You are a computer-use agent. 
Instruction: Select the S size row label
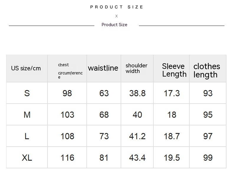point(27,93)
